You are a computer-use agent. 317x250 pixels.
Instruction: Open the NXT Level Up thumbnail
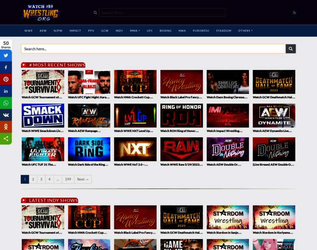tap(135, 115)
